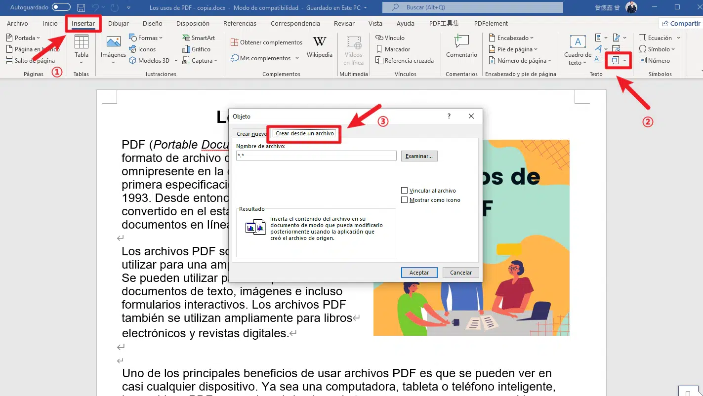This screenshot has height=396, width=703.
Task: Click the search box Buscar (Alt+Q)
Action: [473, 7]
